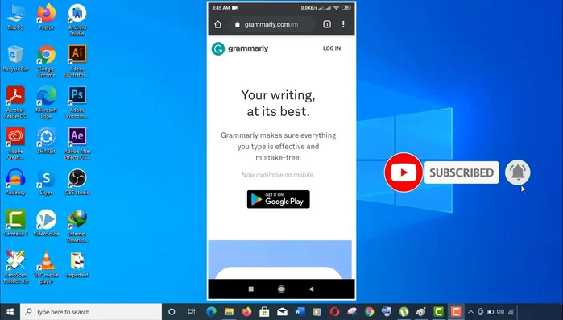Open Firefox from the taskbar

pyautogui.click(x=246, y=312)
